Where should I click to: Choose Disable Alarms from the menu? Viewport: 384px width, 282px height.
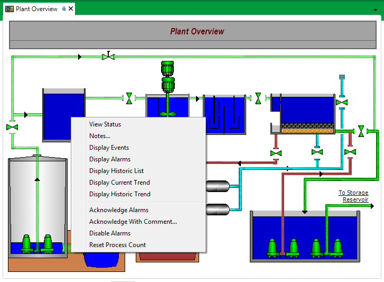point(110,233)
